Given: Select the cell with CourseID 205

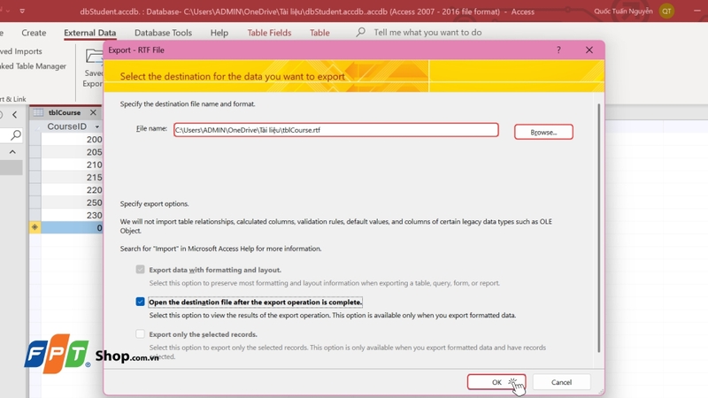Looking at the screenshot, I should (x=73, y=152).
